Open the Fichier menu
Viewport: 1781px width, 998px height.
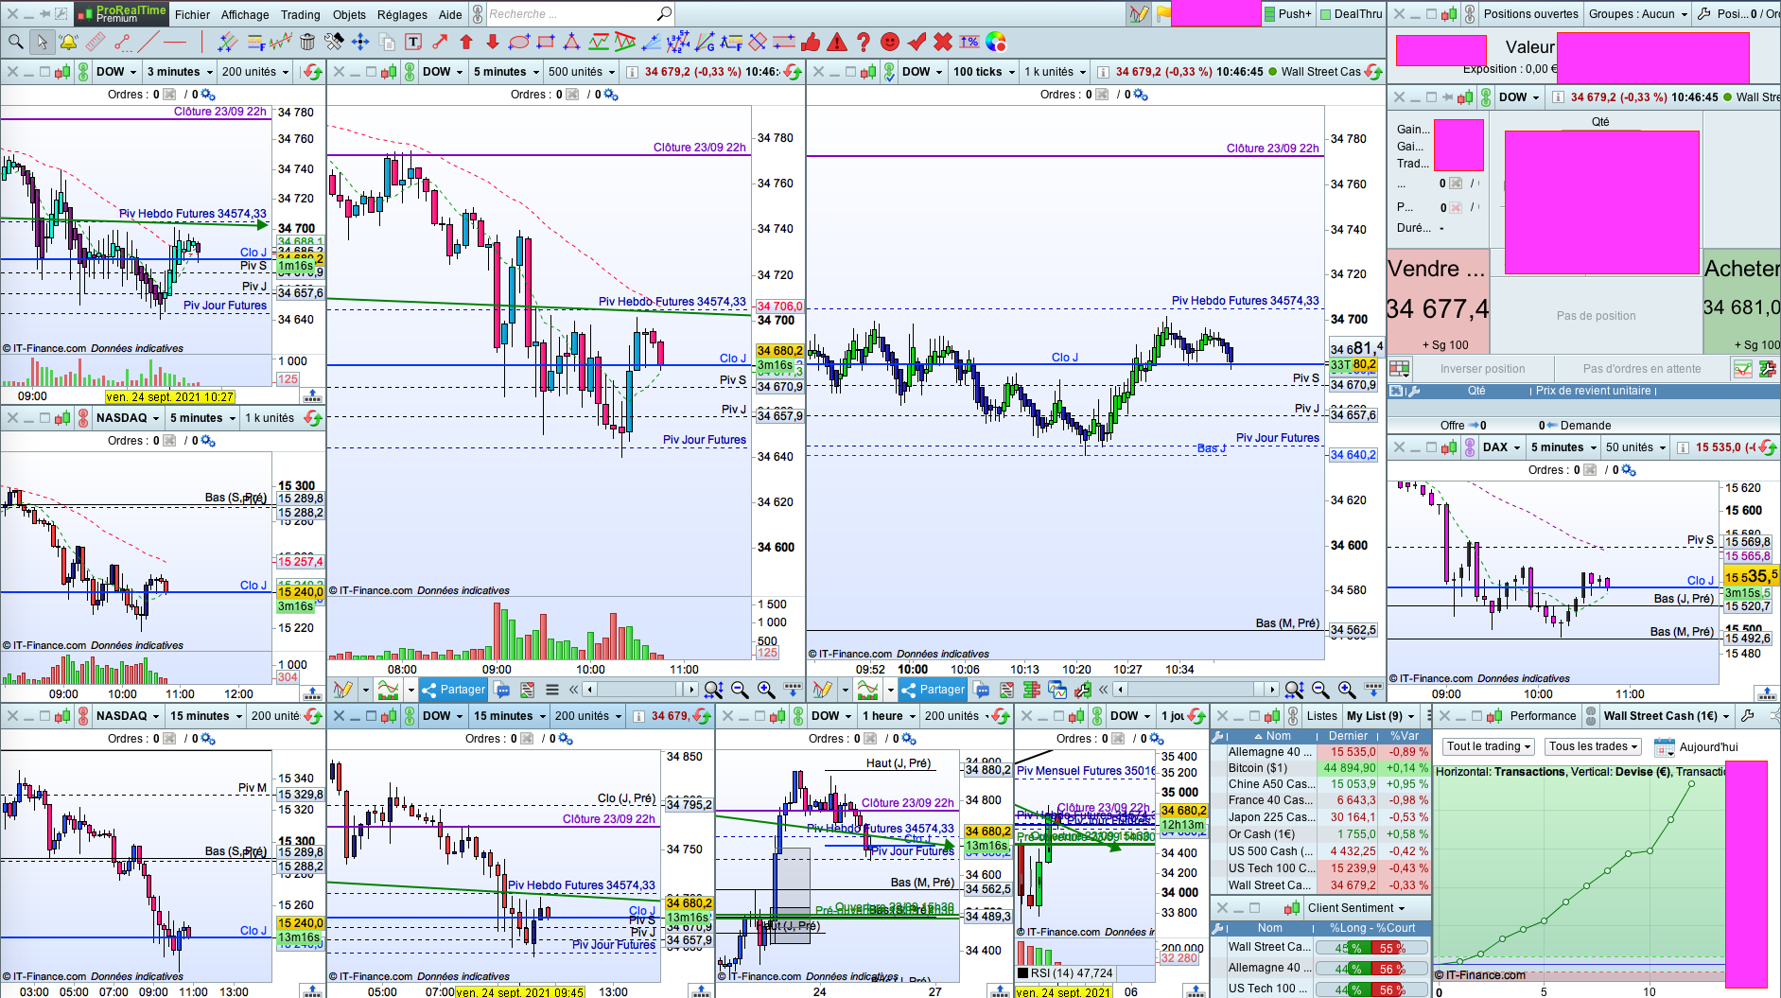pyautogui.click(x=192, y=14)
